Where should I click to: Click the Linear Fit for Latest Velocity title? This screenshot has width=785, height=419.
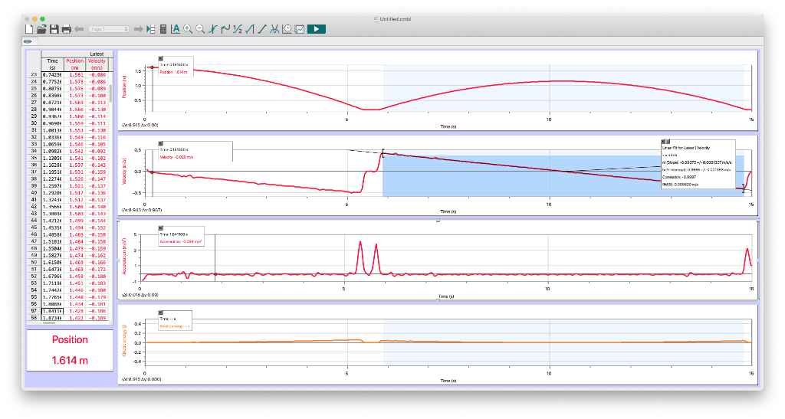click(x=686, y=148)
